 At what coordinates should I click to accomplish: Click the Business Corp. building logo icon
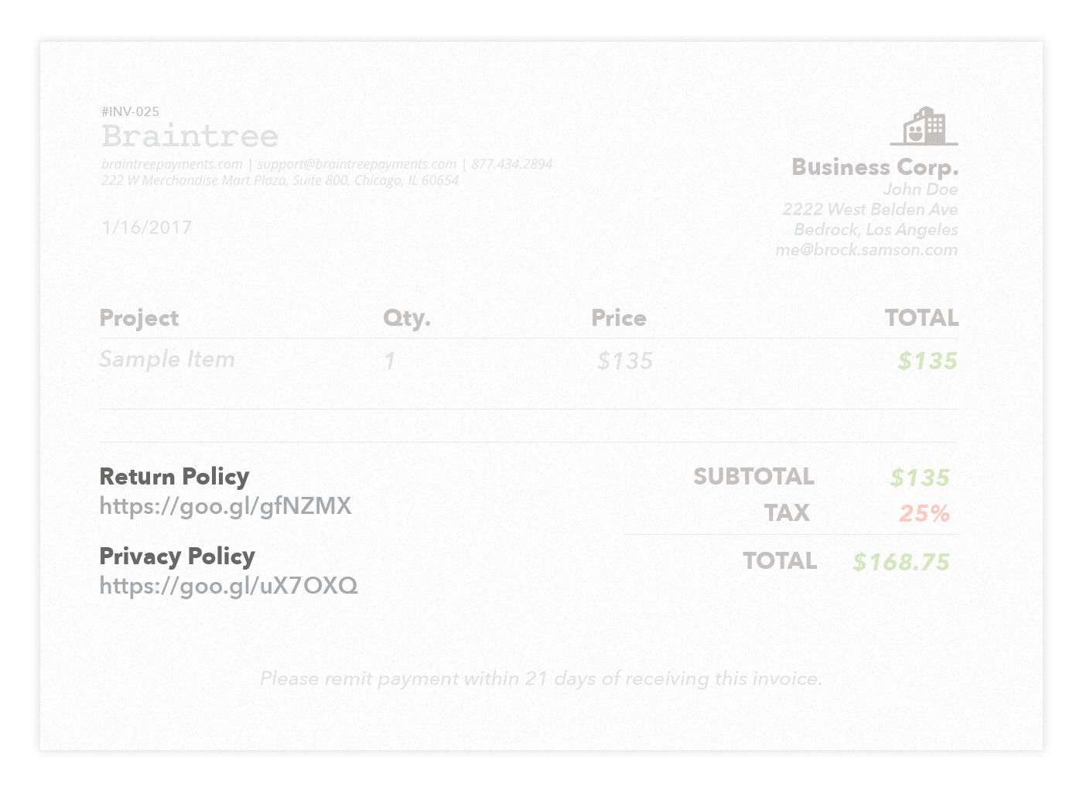click(x=924, y=126)
